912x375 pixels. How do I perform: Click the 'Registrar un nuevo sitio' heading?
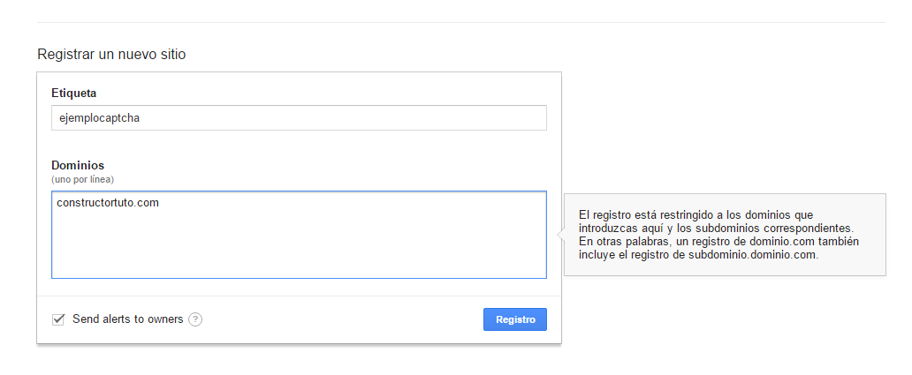[x=111, y=55]
